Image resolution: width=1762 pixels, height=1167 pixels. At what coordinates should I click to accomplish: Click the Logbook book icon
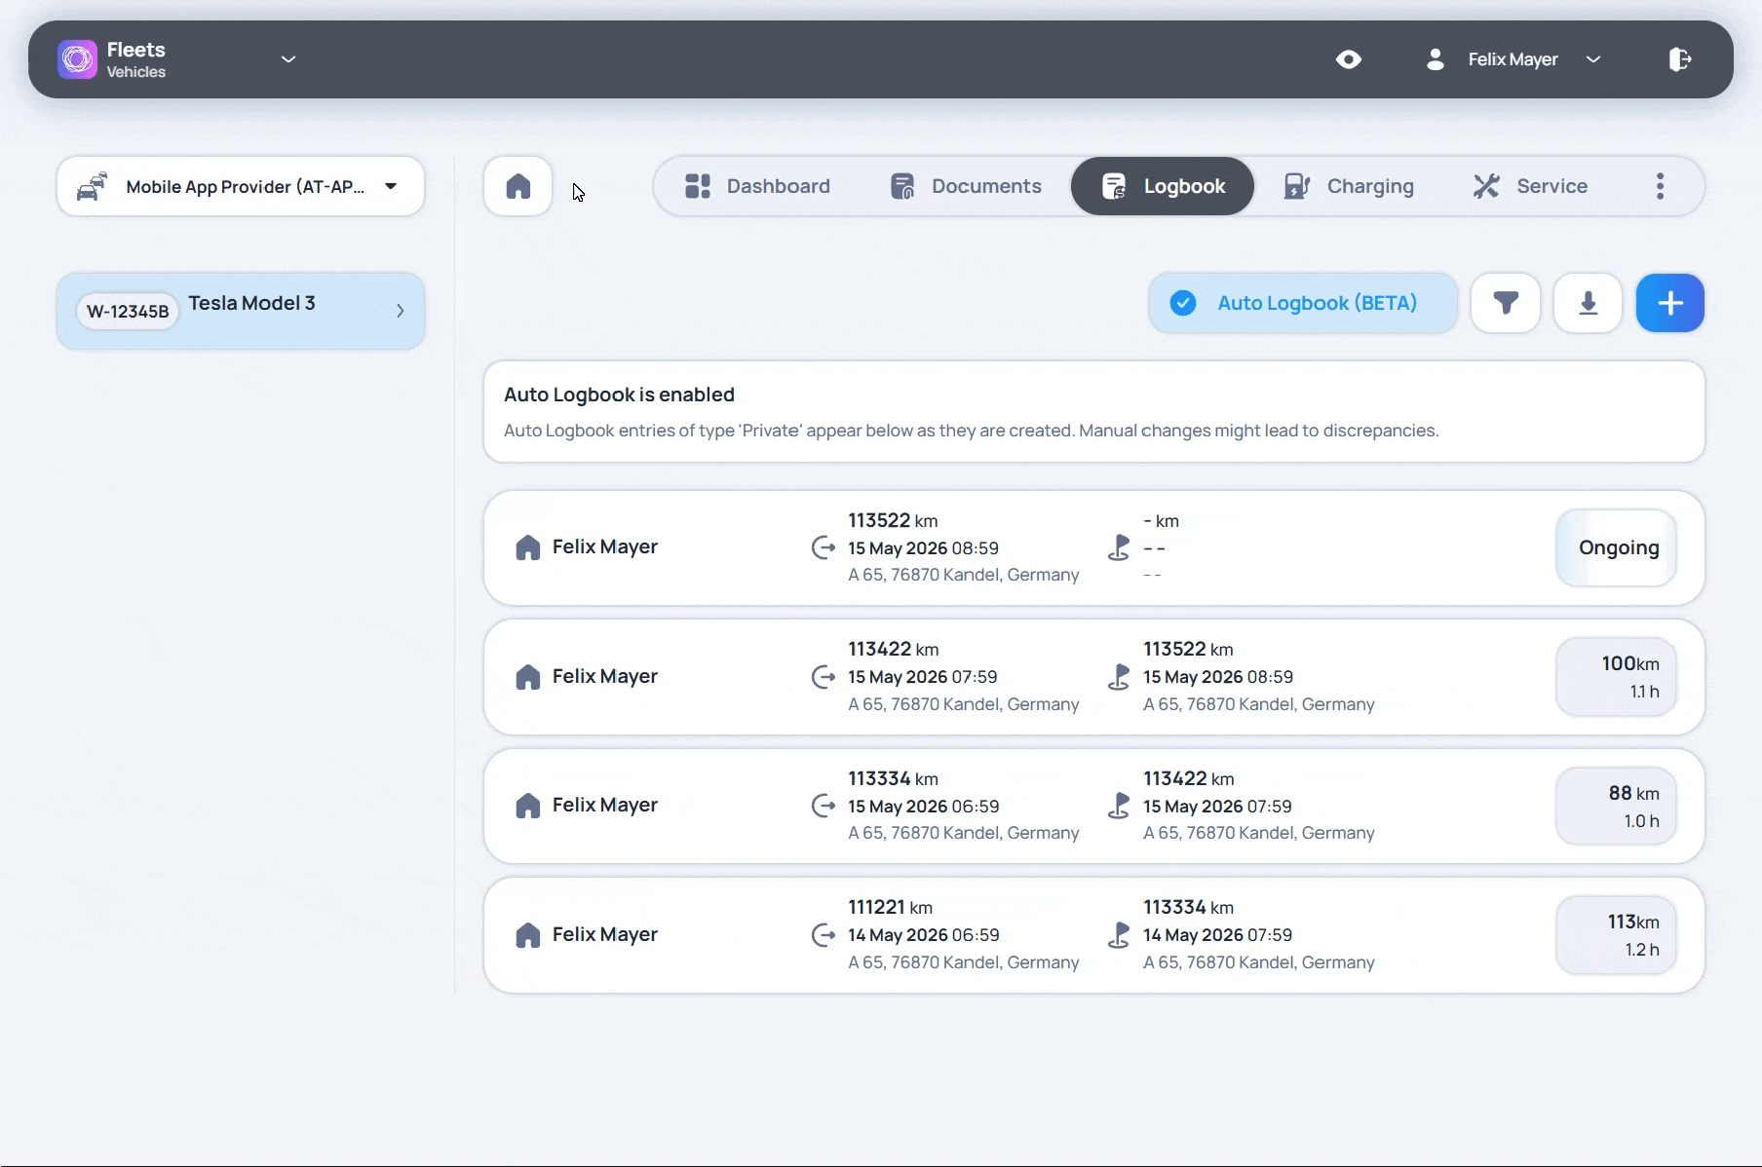1114,186
